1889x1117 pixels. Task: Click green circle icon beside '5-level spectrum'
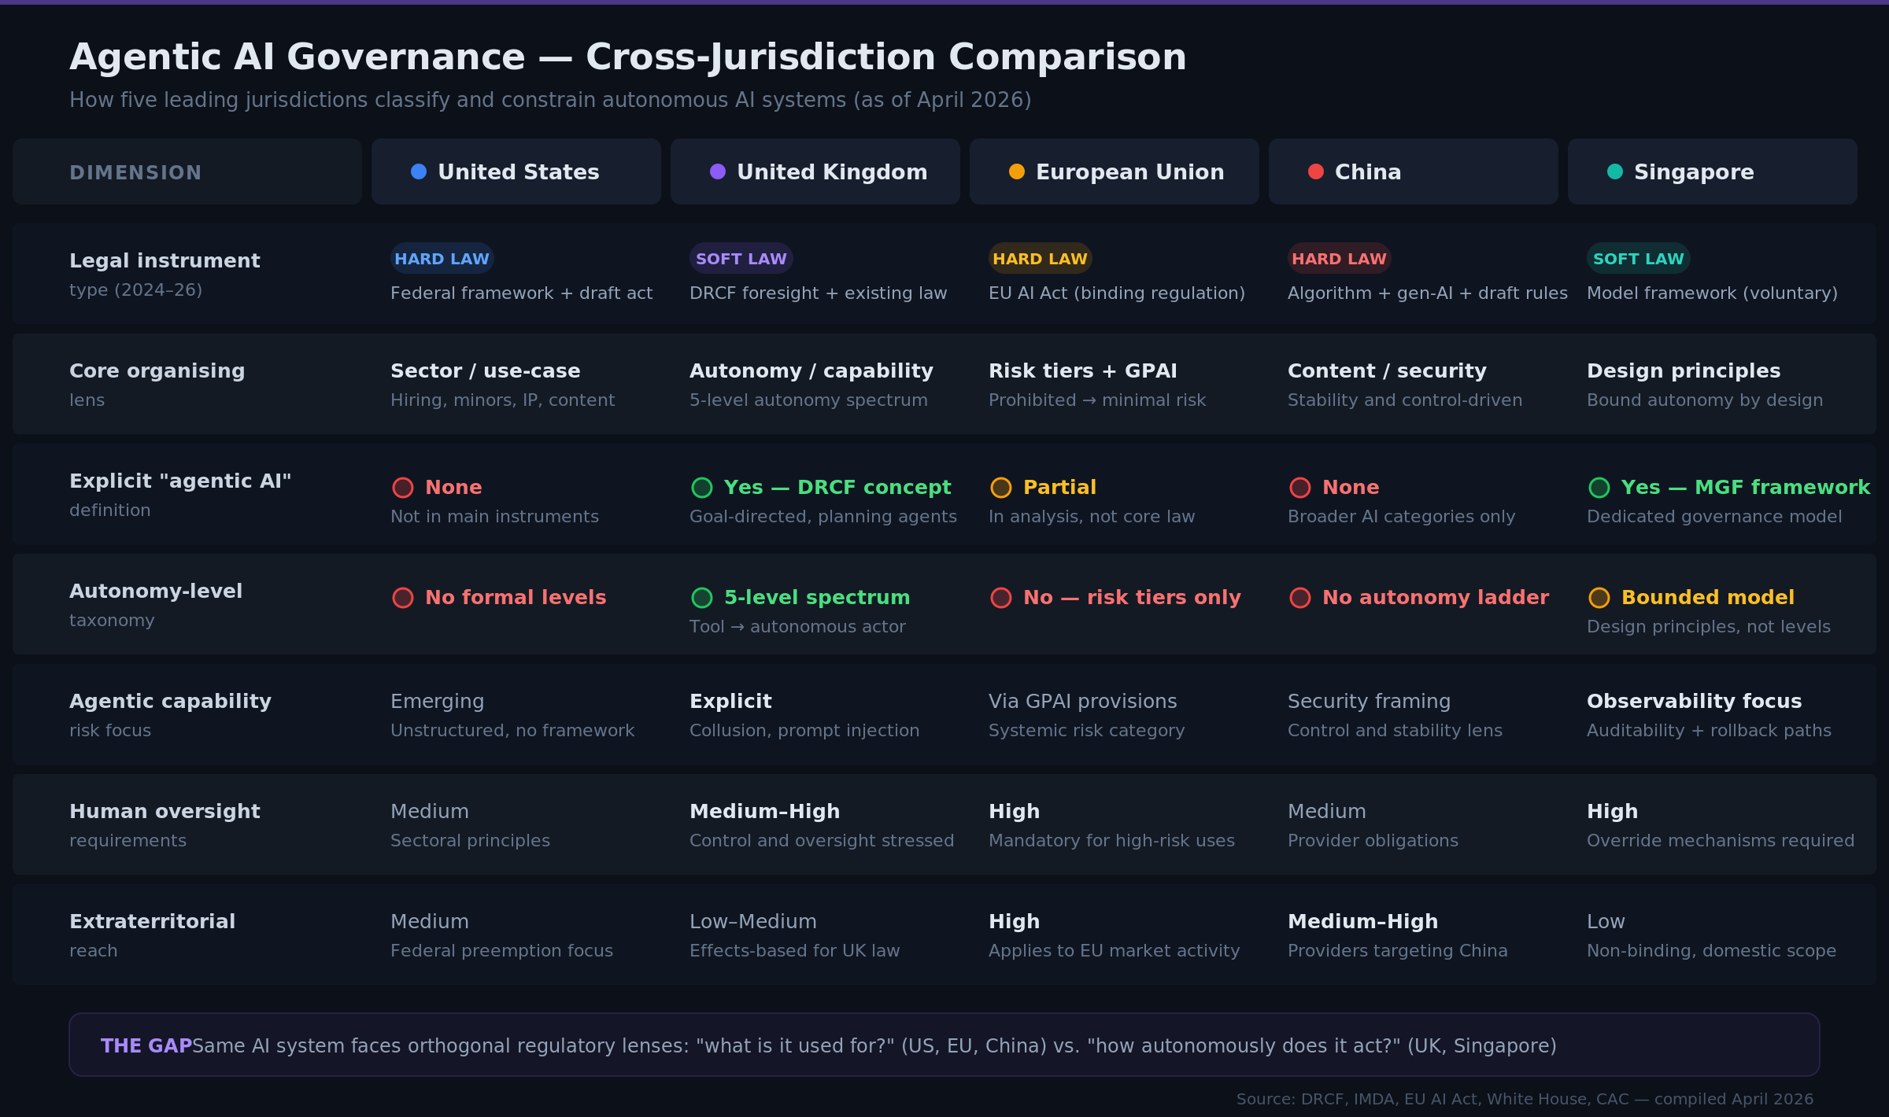[x=702, y=598]
